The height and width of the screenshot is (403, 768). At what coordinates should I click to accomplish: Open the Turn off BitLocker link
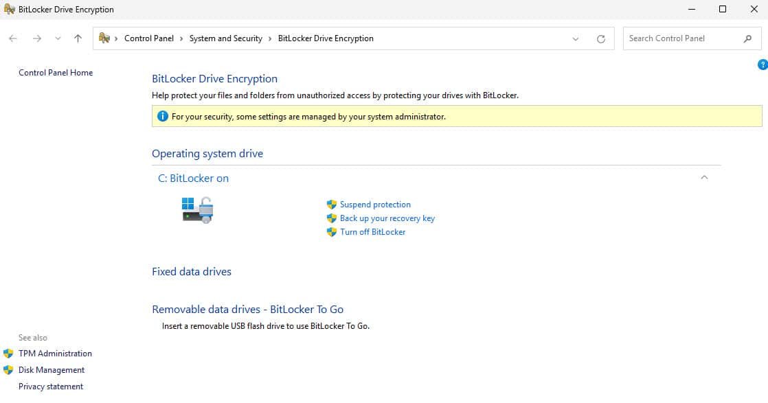point(373,231)
